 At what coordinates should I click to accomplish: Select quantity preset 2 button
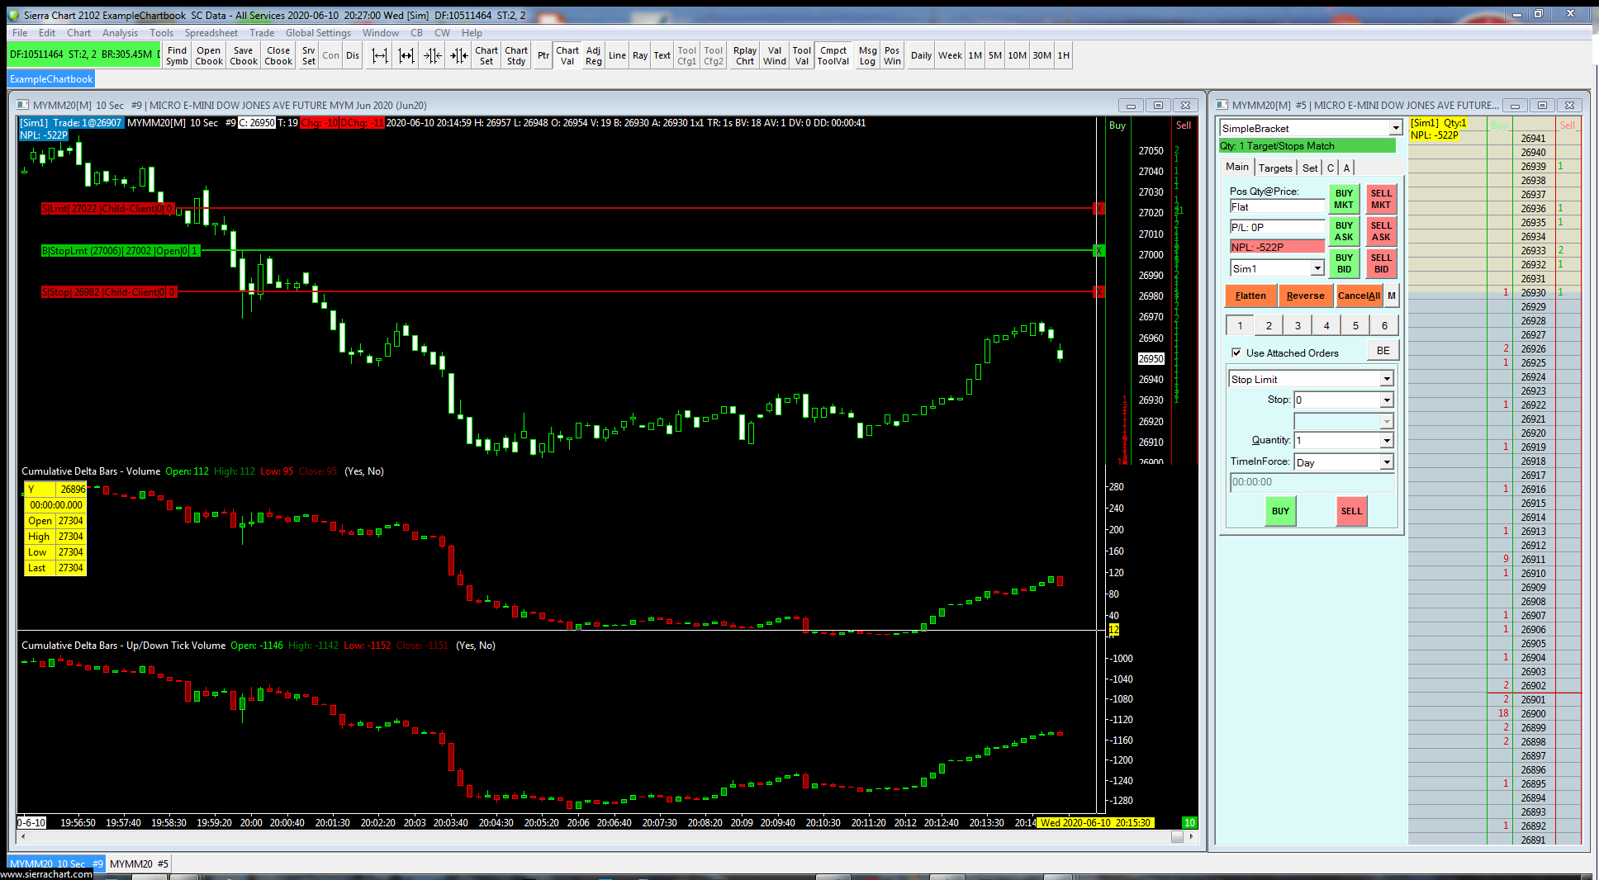click(x=1269, y=325)
